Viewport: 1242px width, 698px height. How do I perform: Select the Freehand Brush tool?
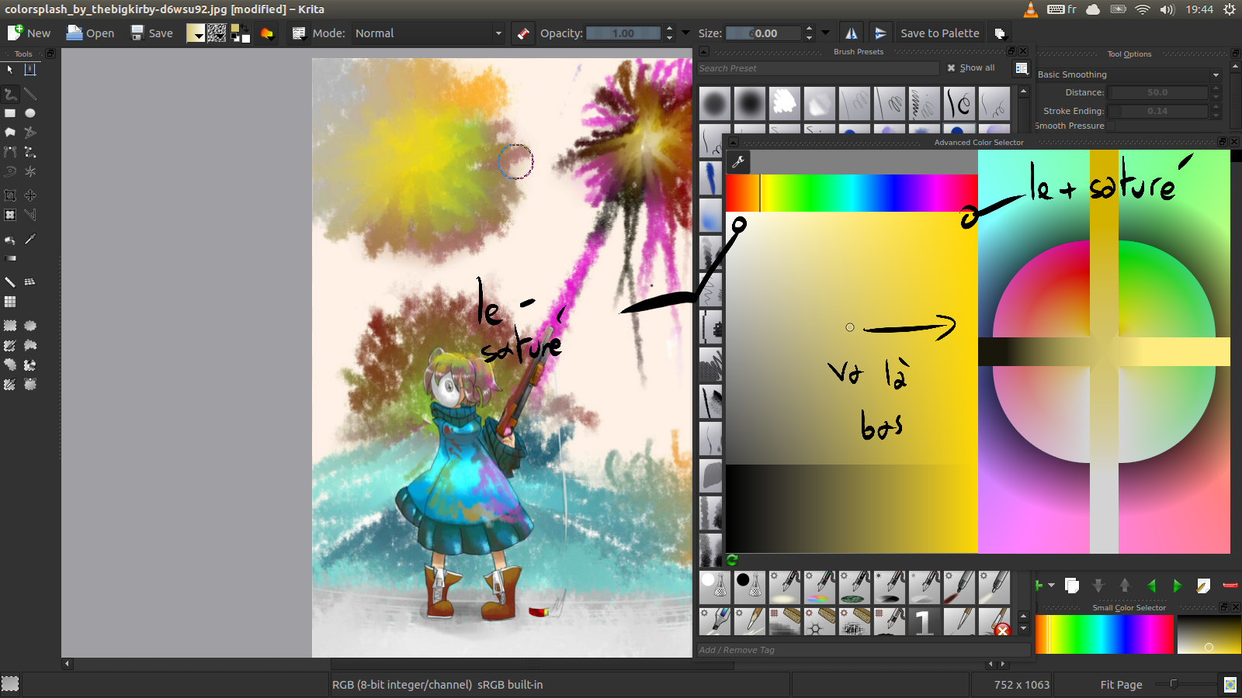10,94
